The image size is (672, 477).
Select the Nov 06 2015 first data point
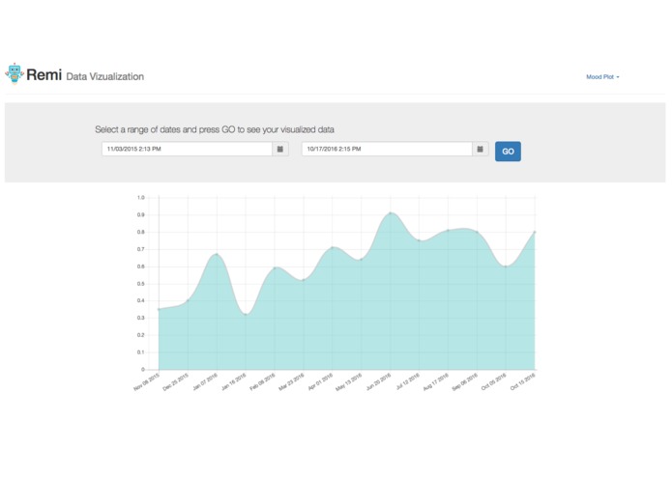(x=159, y=309)
